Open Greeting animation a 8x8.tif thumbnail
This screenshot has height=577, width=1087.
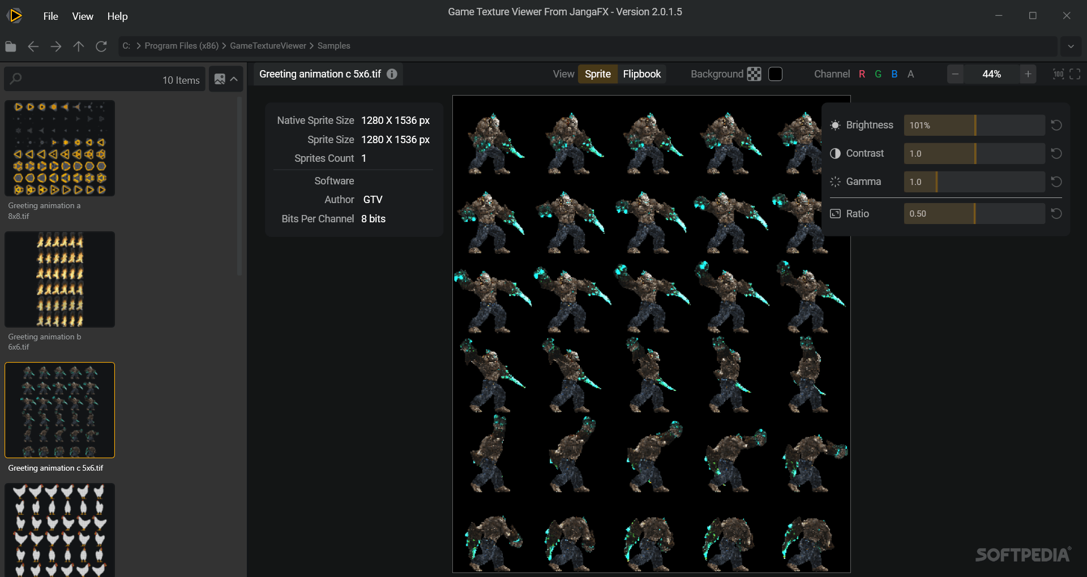(x=59, y=148)
